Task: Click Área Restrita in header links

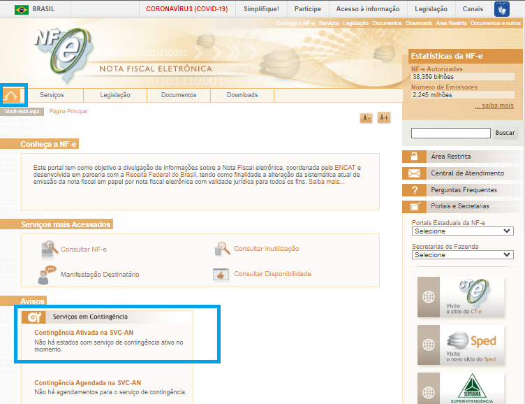Action: click(451, 23)
